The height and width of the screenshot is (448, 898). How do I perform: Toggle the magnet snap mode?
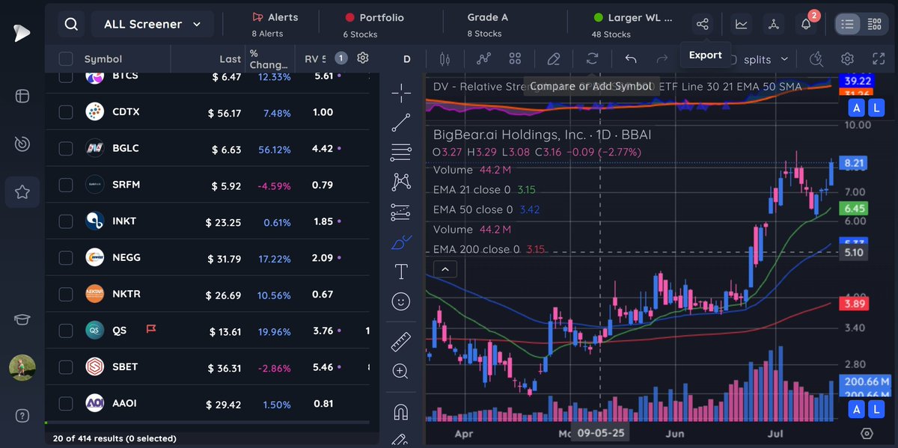coord(401,411)
